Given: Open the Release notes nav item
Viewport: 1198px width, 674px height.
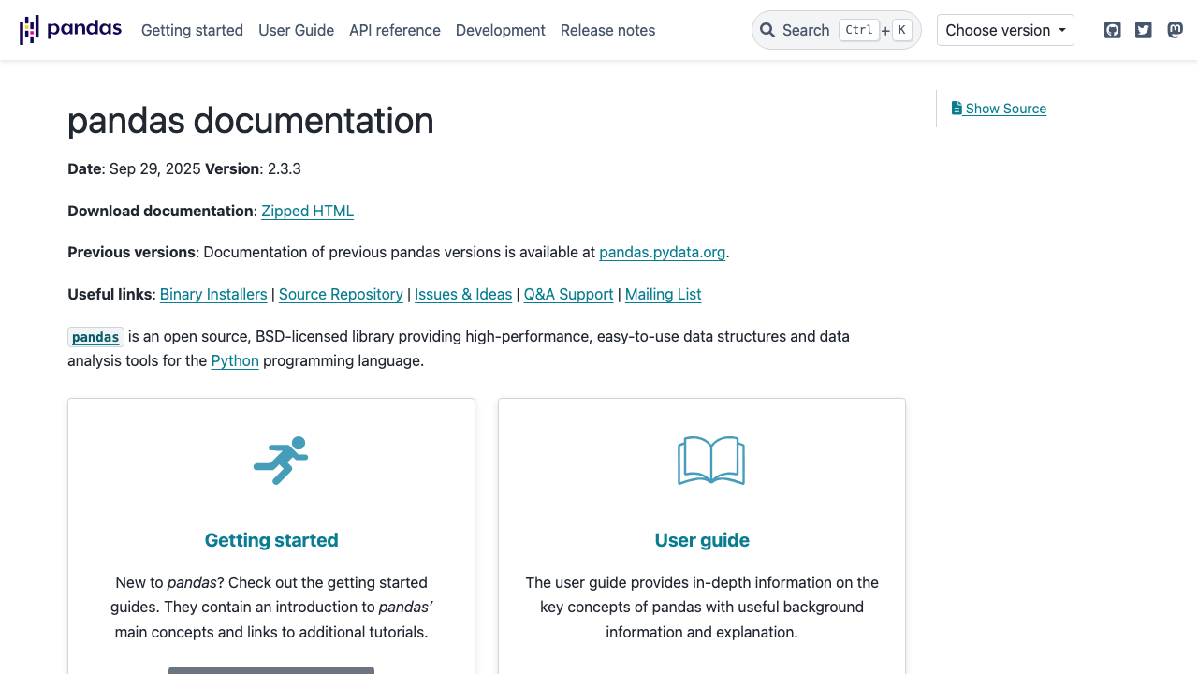Looking at the screenshot, I should (x=607, y=30).
